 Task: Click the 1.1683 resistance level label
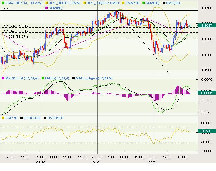tap(9, 9)
